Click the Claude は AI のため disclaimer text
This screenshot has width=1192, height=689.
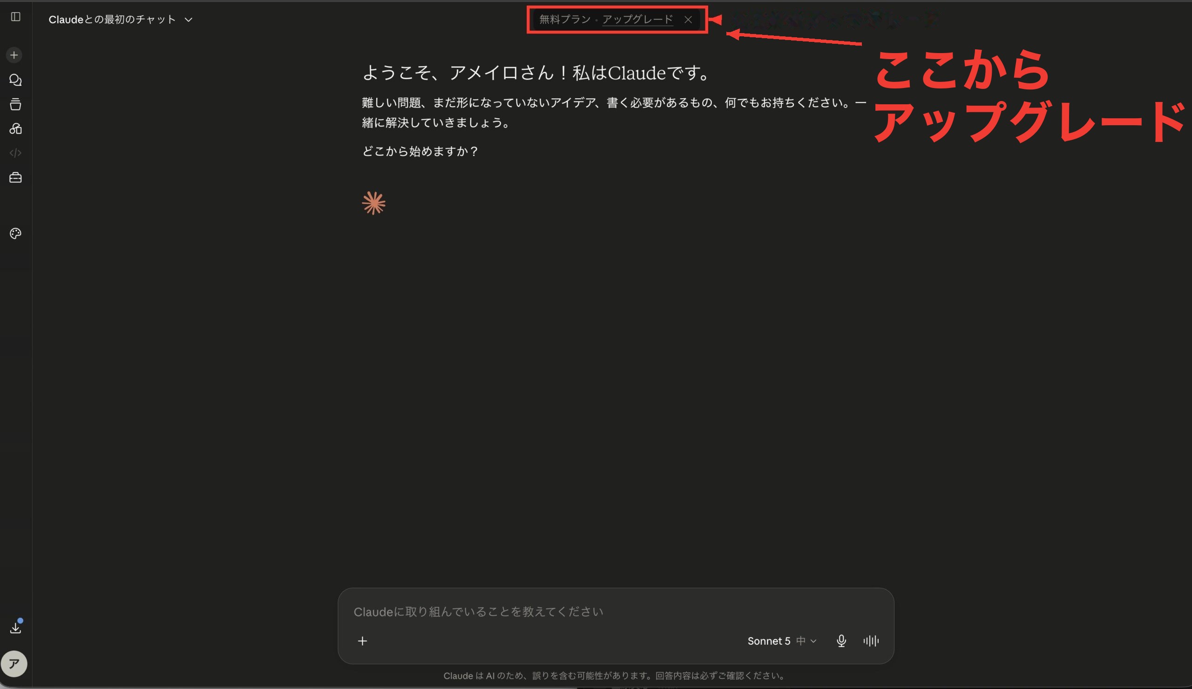[x=615, y=676]
